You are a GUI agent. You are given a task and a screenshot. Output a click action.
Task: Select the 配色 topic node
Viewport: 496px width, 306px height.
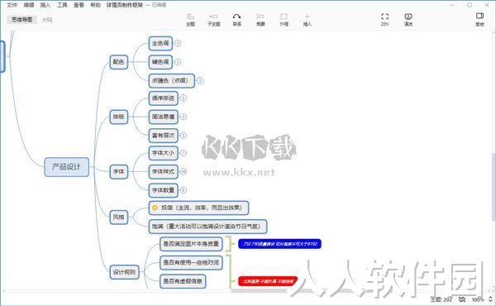pos(118,62)
